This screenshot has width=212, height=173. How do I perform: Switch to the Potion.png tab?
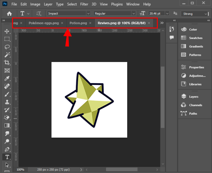pos(78,23)
